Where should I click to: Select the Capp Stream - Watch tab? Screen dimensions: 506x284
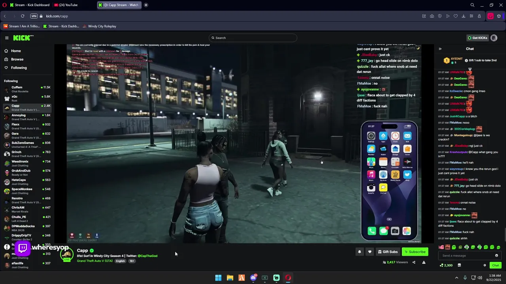pos(119,5)
